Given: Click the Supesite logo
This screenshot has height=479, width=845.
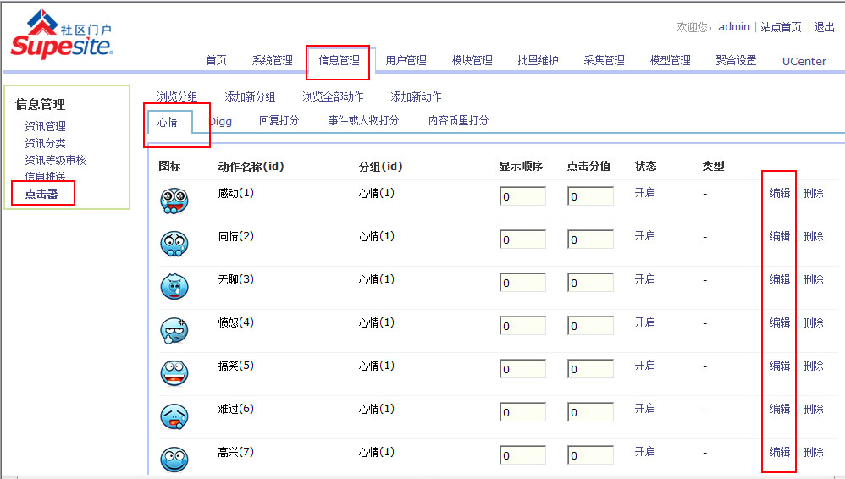Looking at the screenshot, I should point(62,34).
